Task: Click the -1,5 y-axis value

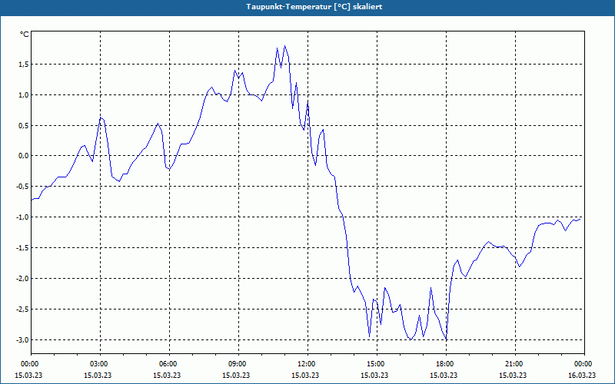Action: click(23, 247)
